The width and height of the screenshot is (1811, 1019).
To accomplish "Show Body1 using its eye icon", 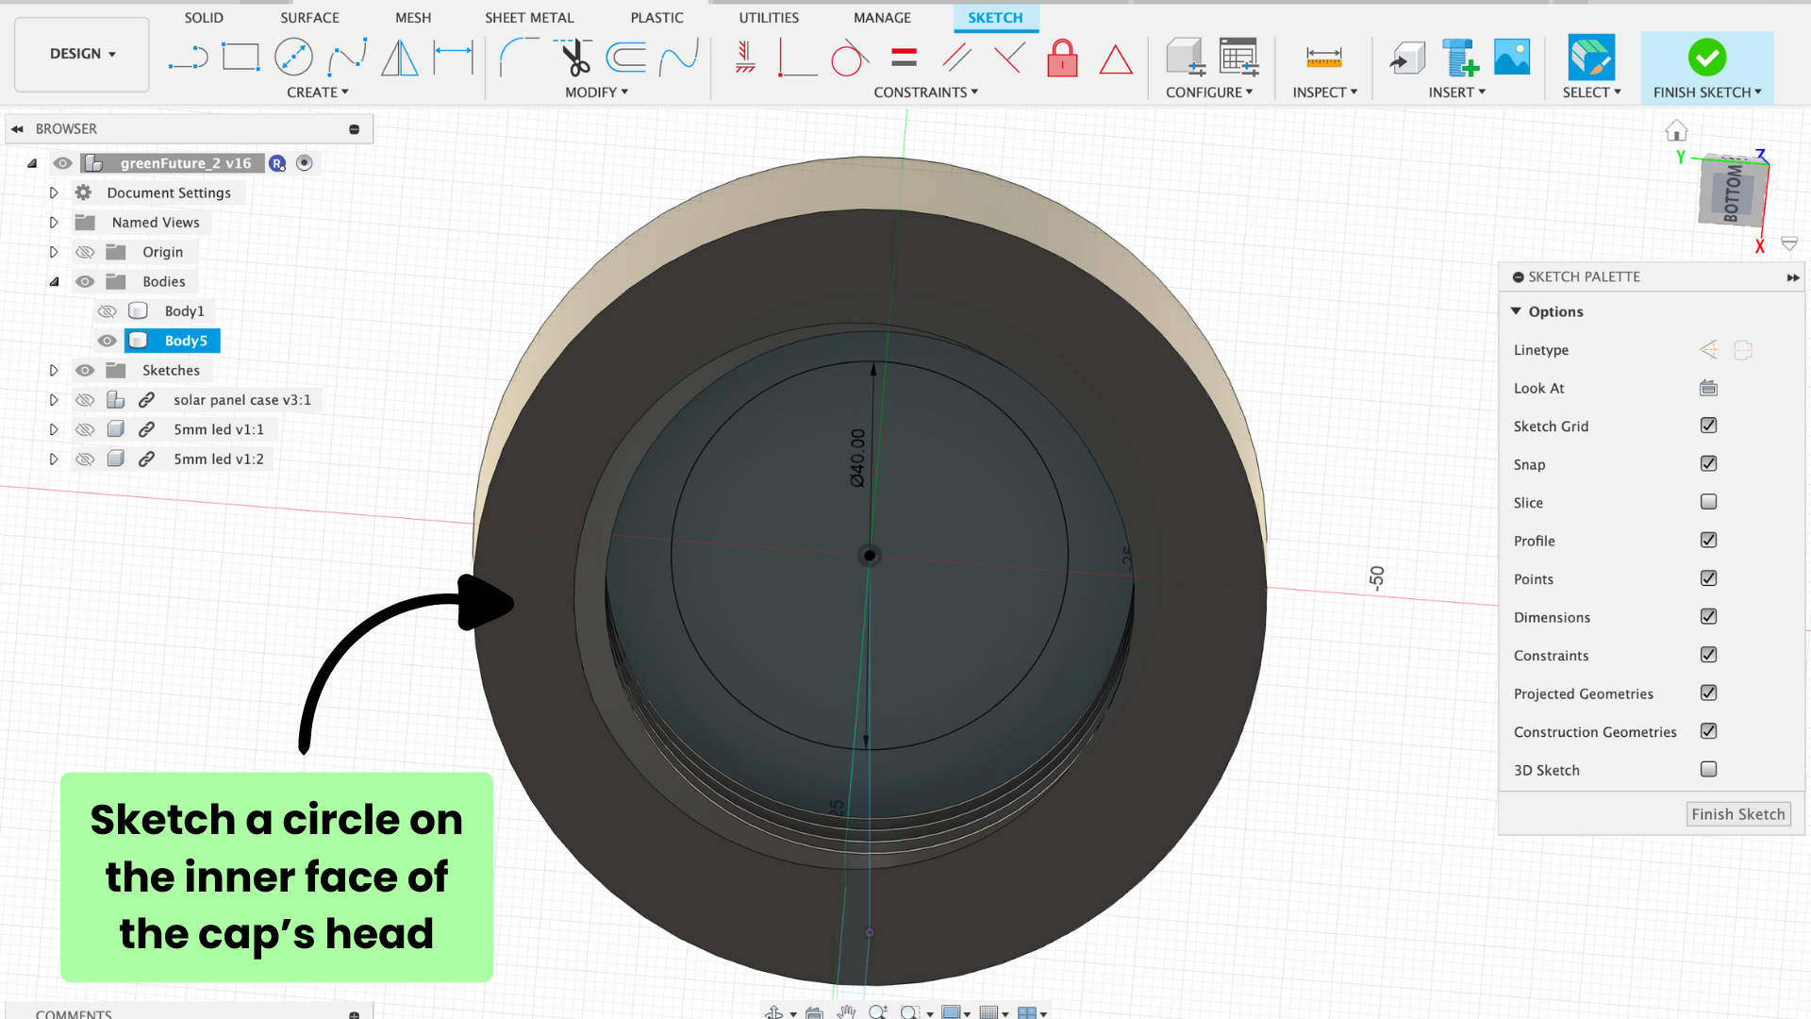I will click(108, 311).
